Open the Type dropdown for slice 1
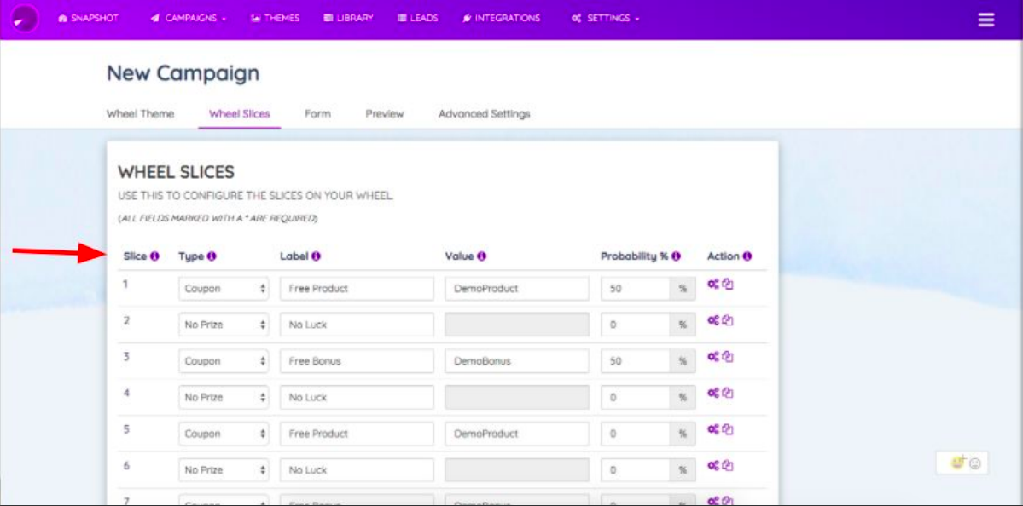Viewport: 1023px width, 506px height. point(224,289)
